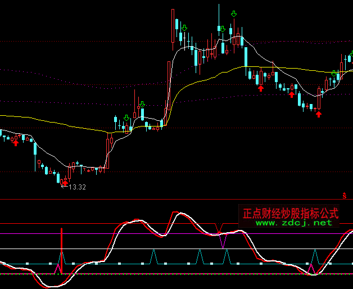The width and height of the screenshot is (353, 289).
Task: Select red up arrow beside the 13.32 label
Action: tap(65, 182)
